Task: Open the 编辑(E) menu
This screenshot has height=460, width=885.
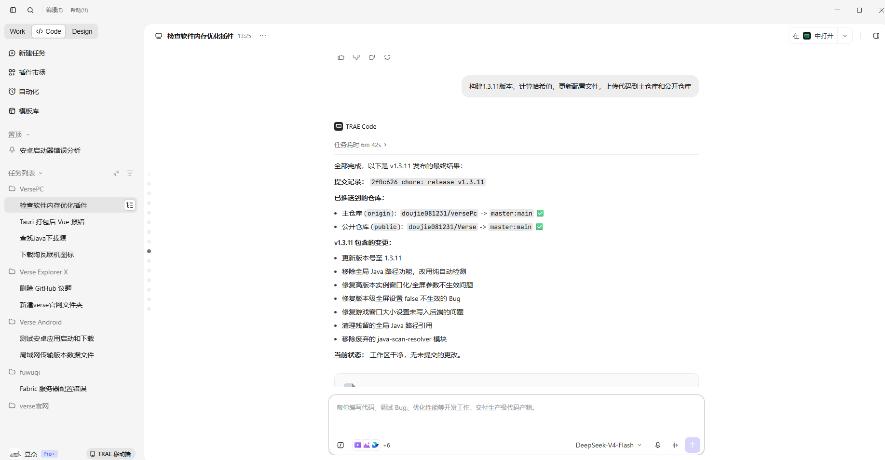Action: coord(54,10)
